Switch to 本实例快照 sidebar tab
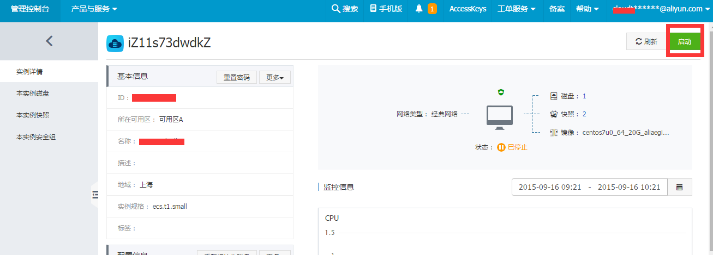The height and width of the screenshot is (255, 713). coord(36,115)
